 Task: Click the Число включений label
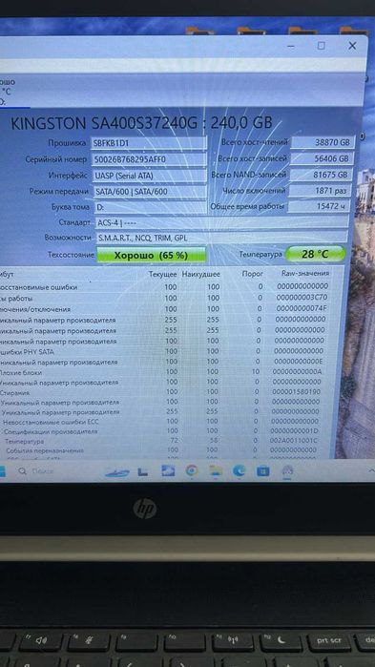[x=254, y=191]
